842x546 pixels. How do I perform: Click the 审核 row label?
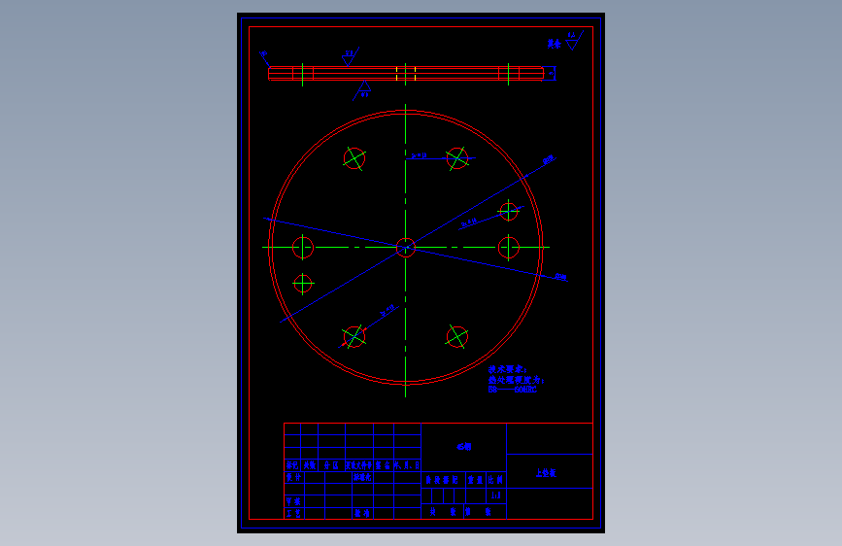tap(293, 501)
